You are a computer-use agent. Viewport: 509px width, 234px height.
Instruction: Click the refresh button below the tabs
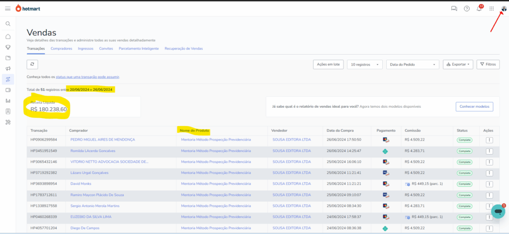[32, 64]
